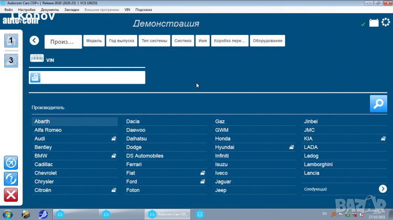
Task: Select the Год выпуска tab
Action: 122,41
